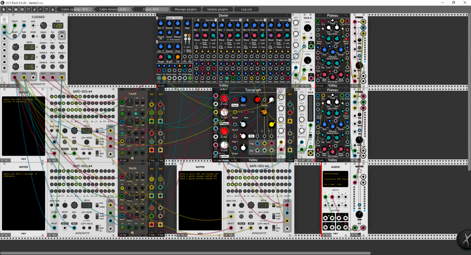Save the patch using the floppy icon

coord(16,9)
